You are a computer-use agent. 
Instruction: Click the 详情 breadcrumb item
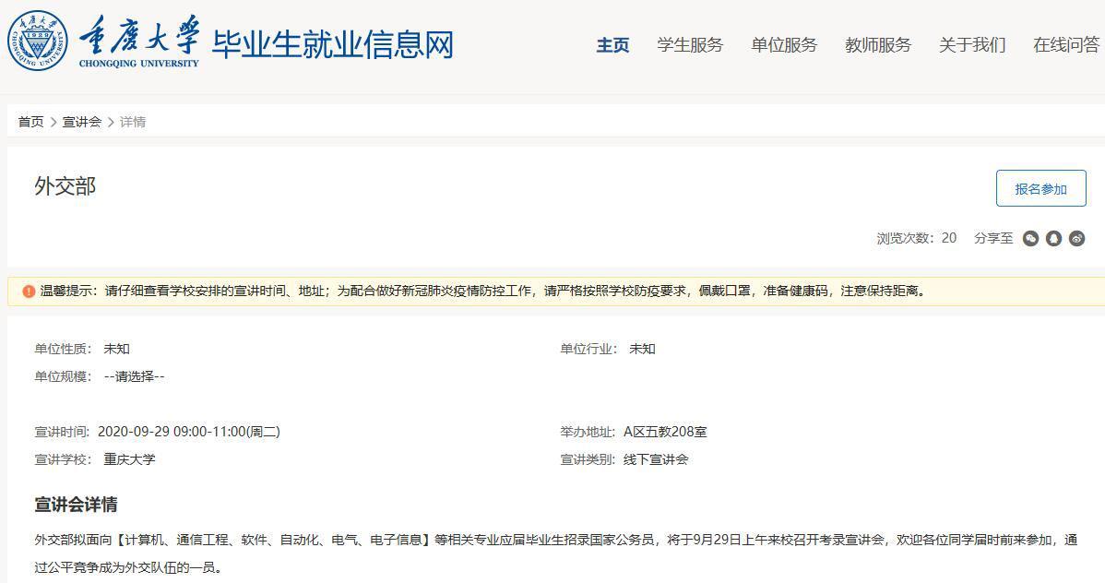[133, 122]
